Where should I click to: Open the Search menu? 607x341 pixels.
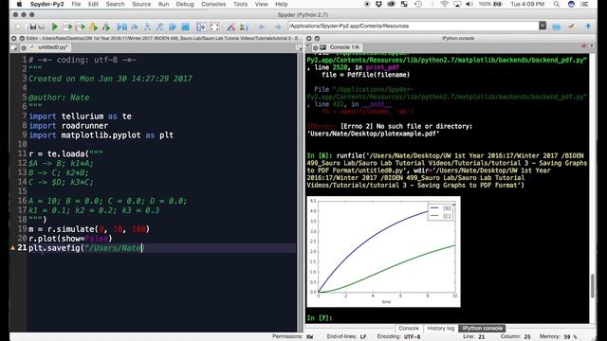(x=116, y=4)
